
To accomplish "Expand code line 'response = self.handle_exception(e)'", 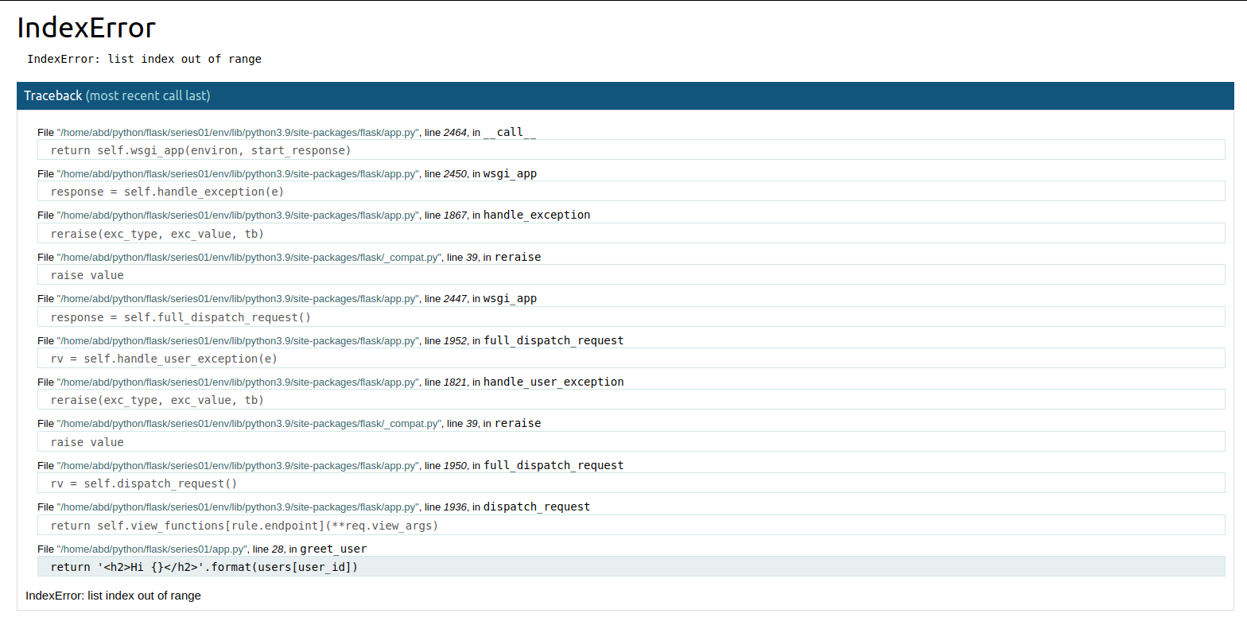I will point(631,192).
